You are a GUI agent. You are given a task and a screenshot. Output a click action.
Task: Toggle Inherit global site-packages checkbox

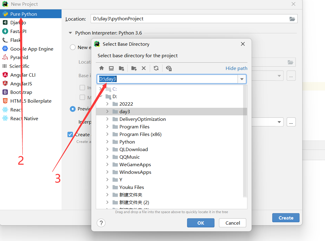click(x=82, y=87)
